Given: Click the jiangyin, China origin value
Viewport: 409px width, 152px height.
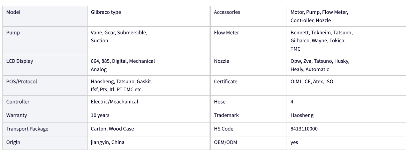Looking at the screenshot, I should tap(107, 142).
